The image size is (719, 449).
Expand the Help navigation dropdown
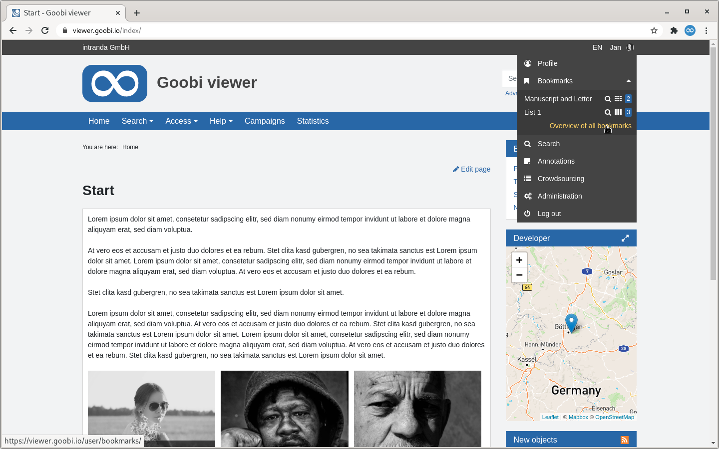point(221,121)
